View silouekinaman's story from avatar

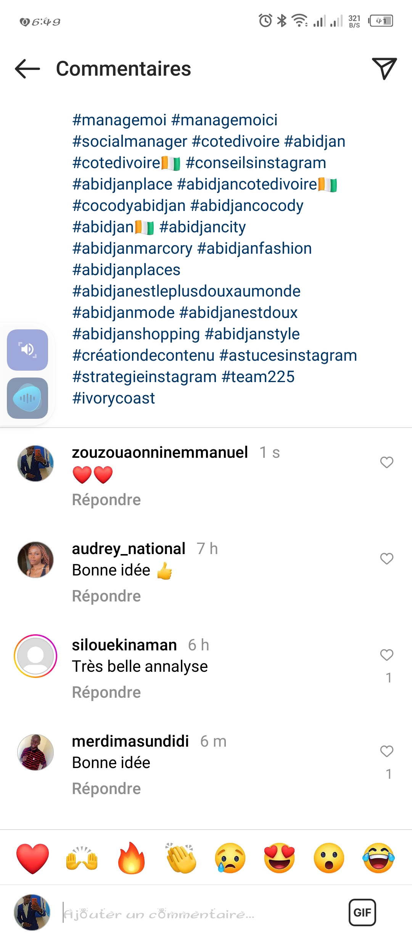click(x=35, y=656)
